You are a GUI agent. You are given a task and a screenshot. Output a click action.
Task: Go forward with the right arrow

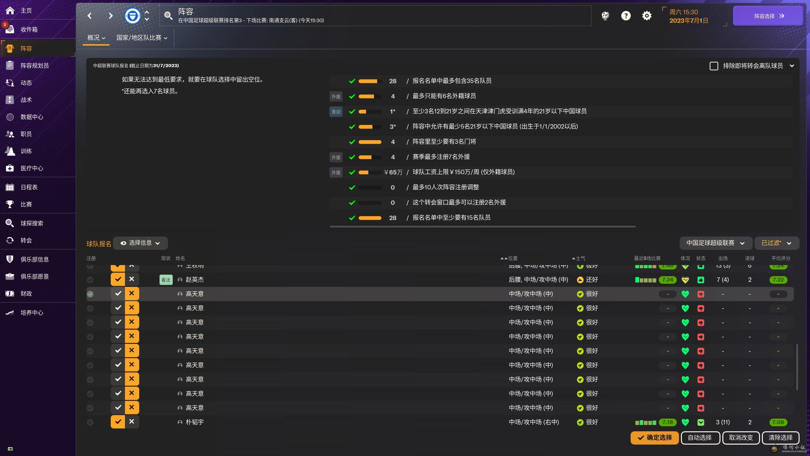[x=110, y=16]
